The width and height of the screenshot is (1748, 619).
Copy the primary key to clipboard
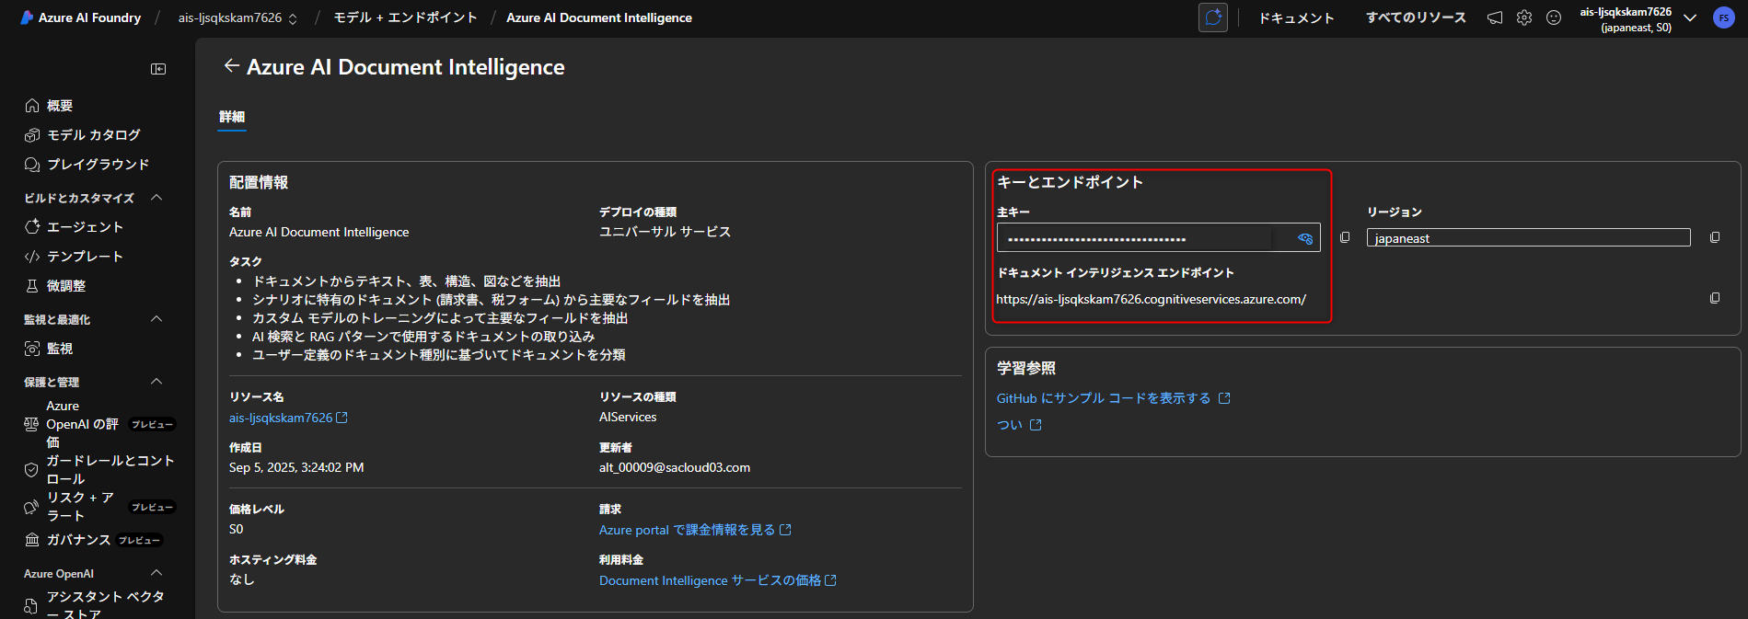pos(1345,237)
